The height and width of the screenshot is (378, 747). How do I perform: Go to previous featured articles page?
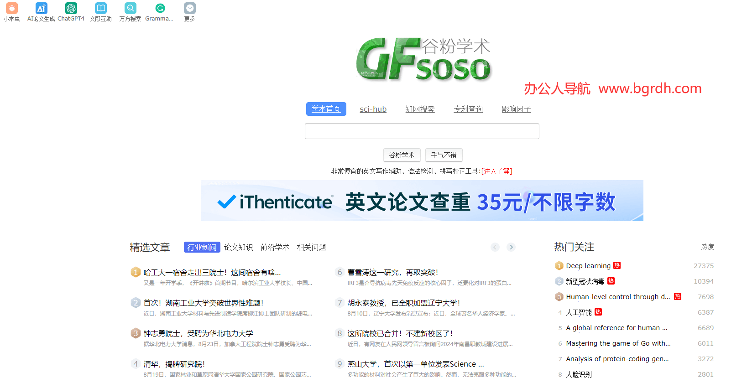tap(495, 247)
